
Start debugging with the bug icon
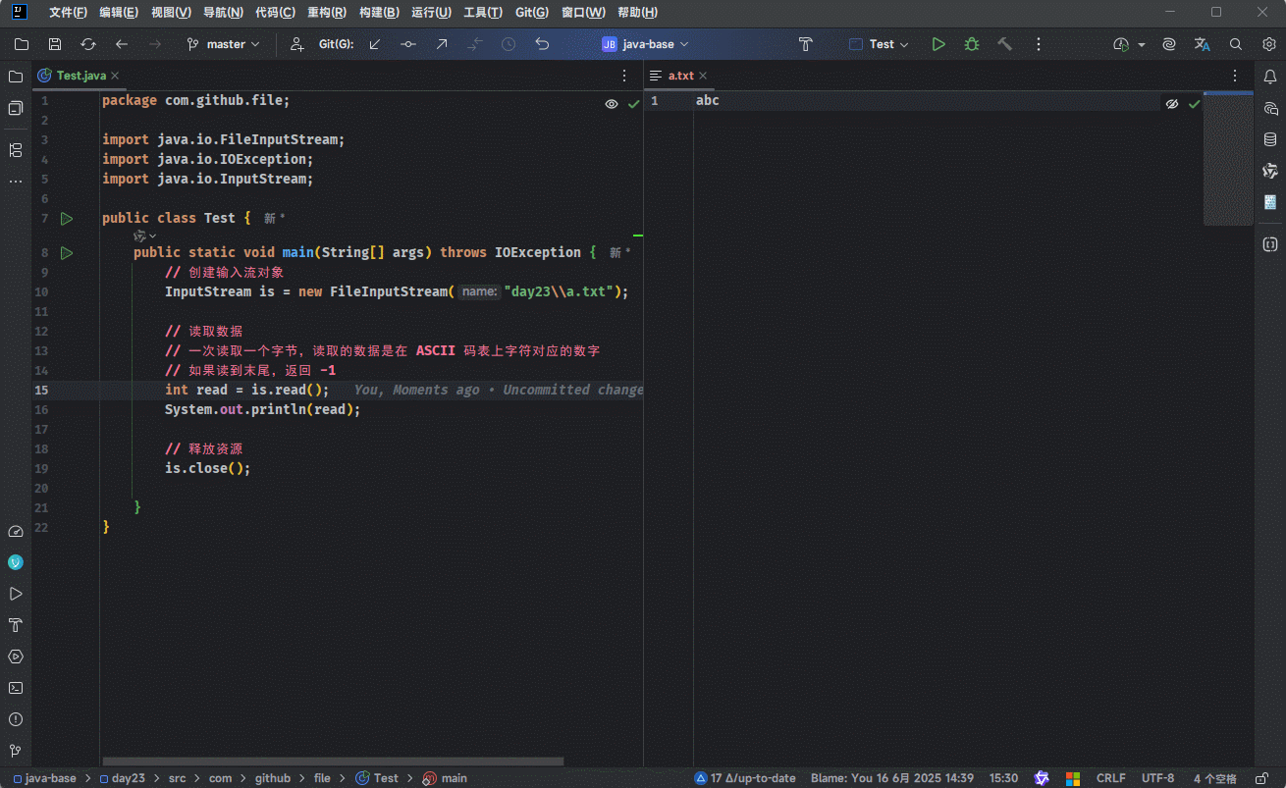(972, 44)
